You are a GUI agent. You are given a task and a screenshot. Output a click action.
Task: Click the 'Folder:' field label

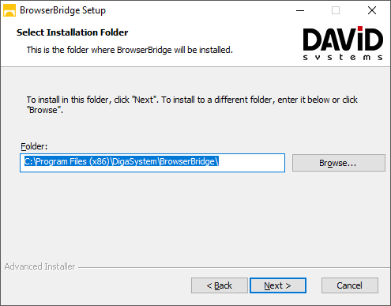[34, 146]
